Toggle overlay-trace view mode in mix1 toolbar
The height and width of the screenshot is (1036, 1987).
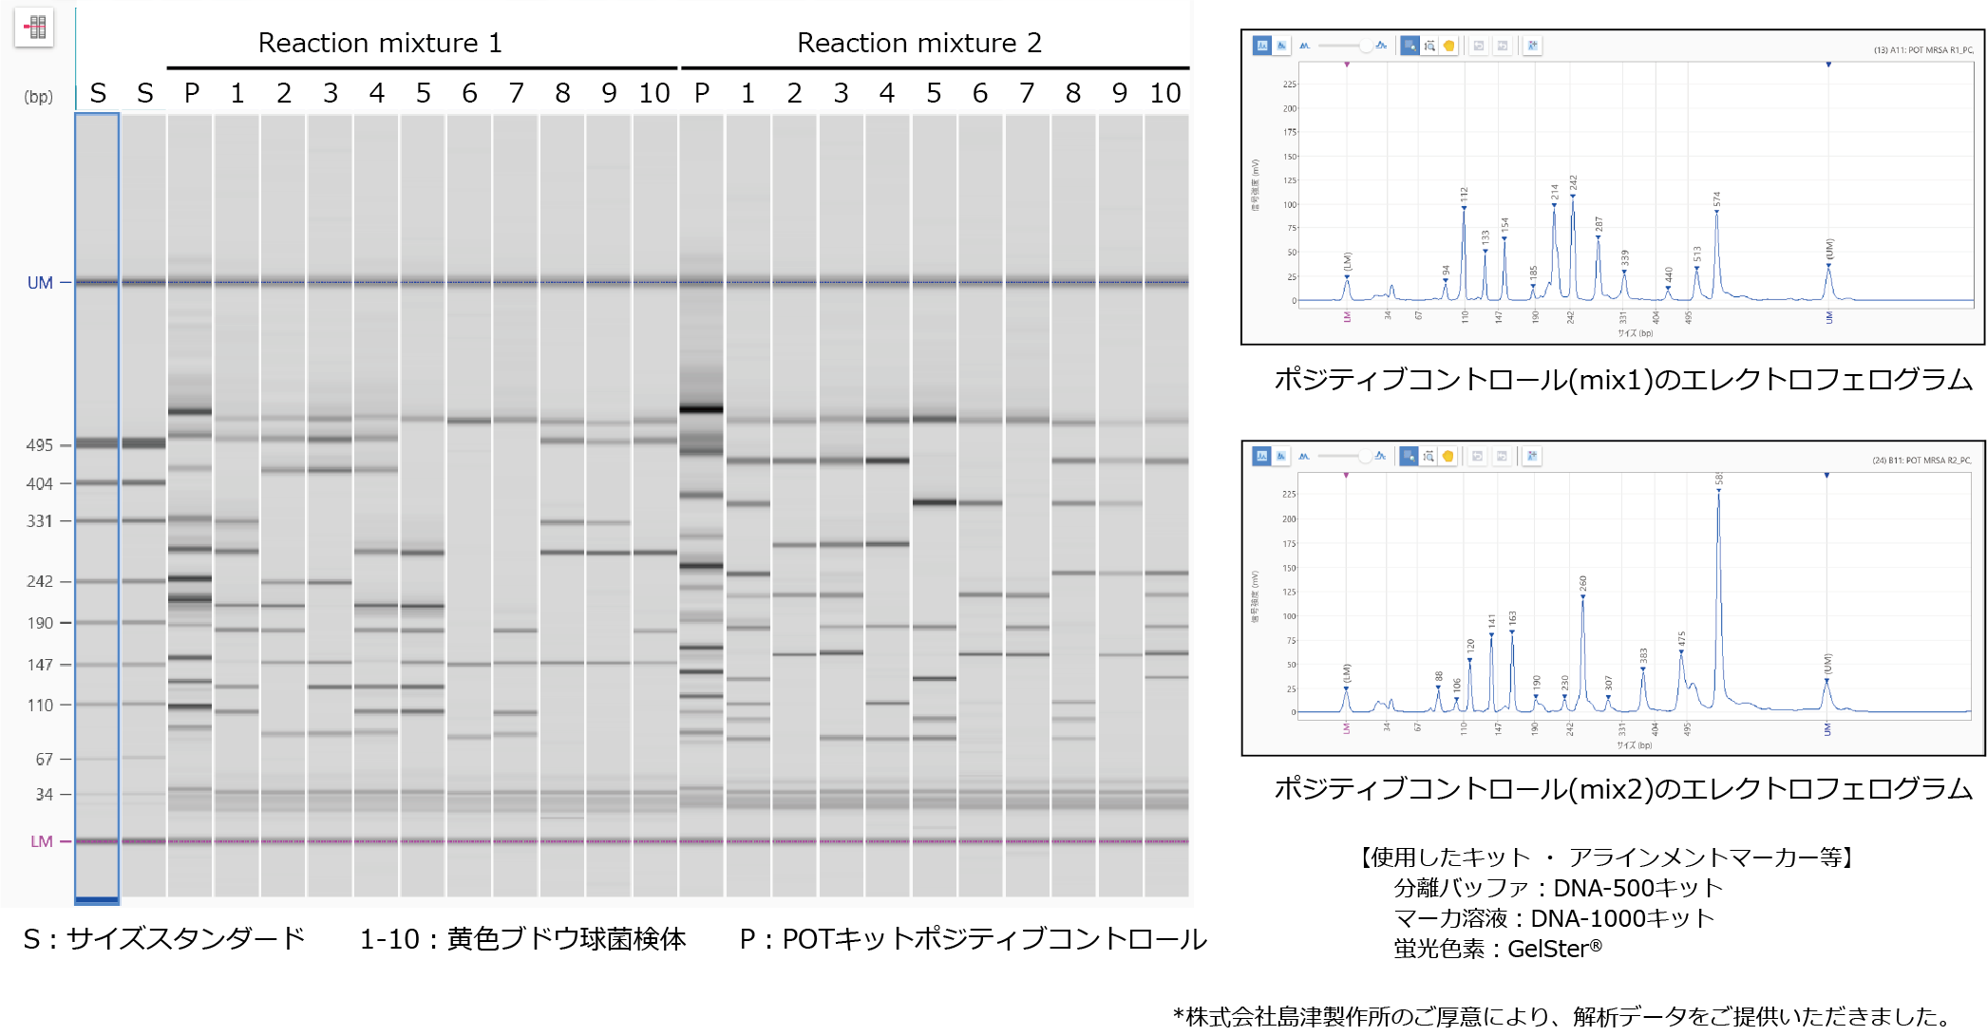(1281, 46)
